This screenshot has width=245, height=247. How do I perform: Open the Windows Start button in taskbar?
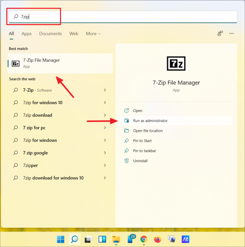click(61, 239)
